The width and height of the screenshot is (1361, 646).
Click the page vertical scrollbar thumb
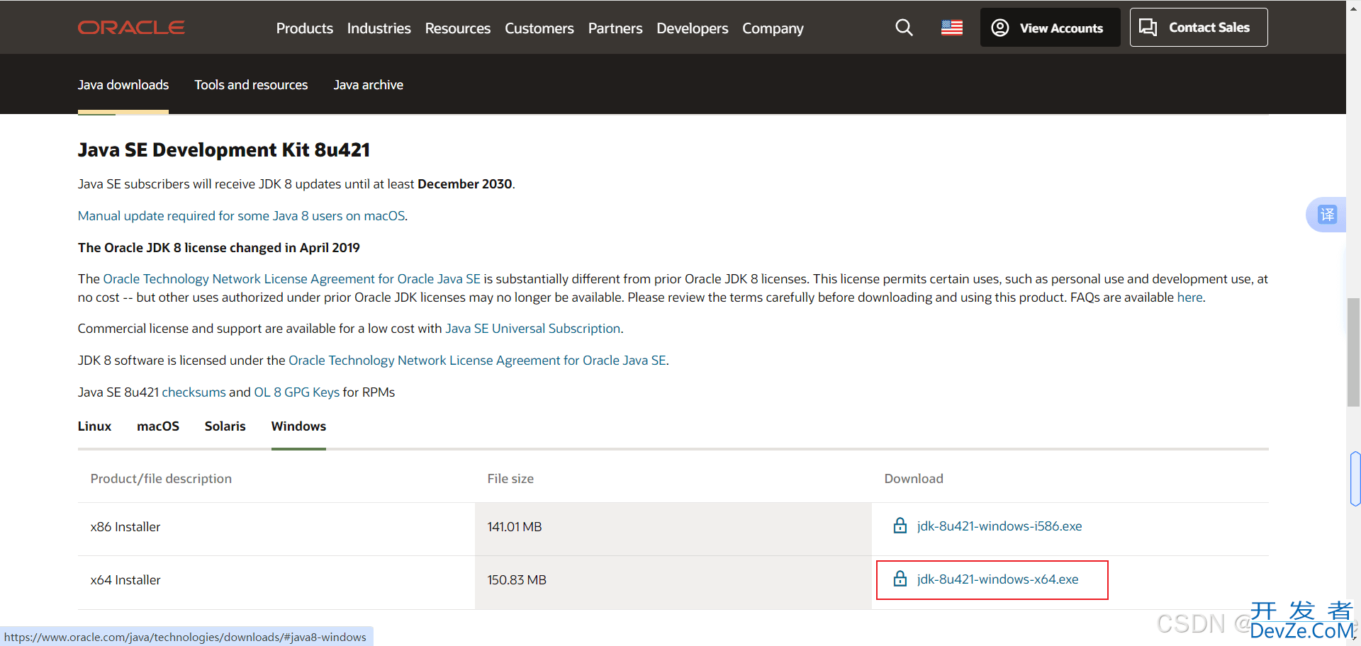pos(1353,352)
